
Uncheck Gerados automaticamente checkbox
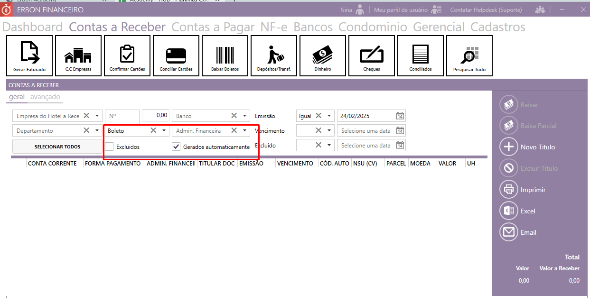(x=176, y=147)
